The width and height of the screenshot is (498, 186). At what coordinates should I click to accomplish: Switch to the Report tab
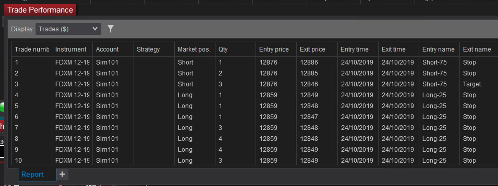[33, 174]
